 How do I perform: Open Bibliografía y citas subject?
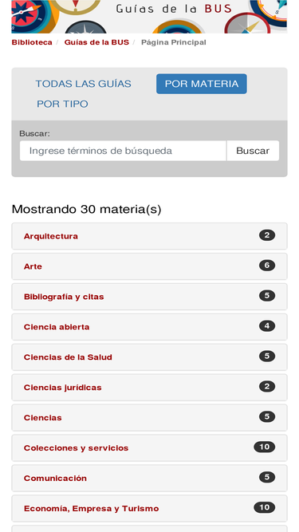pos(150,297)
